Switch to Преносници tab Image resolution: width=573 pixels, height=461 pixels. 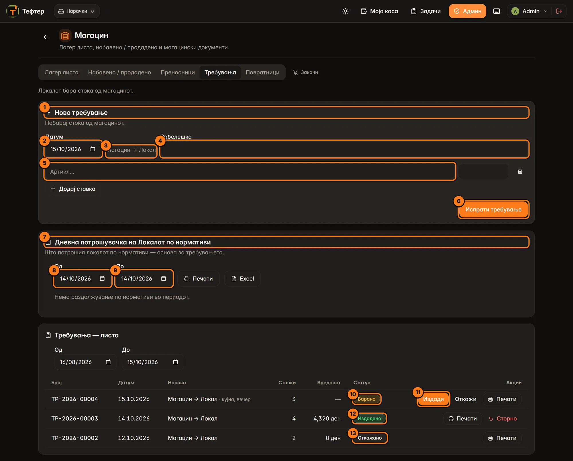178,72
